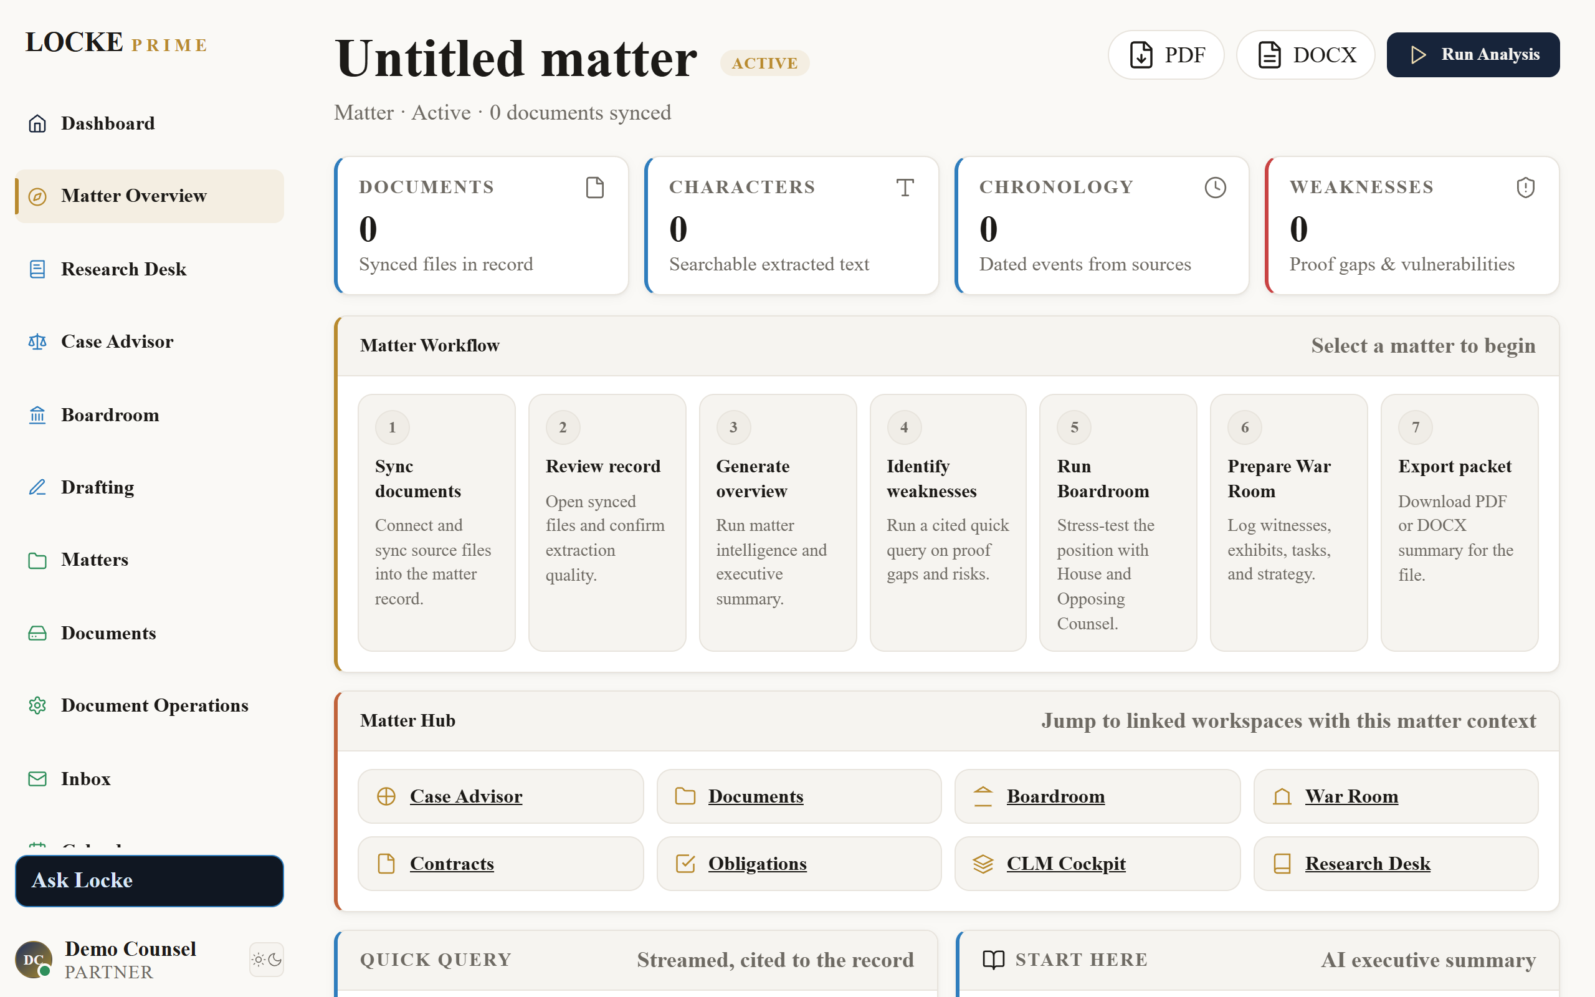Viewport: 1595px width, 997px height.
Task: Open Inbox from the sidebar
Action: click(x=150, y=779)
